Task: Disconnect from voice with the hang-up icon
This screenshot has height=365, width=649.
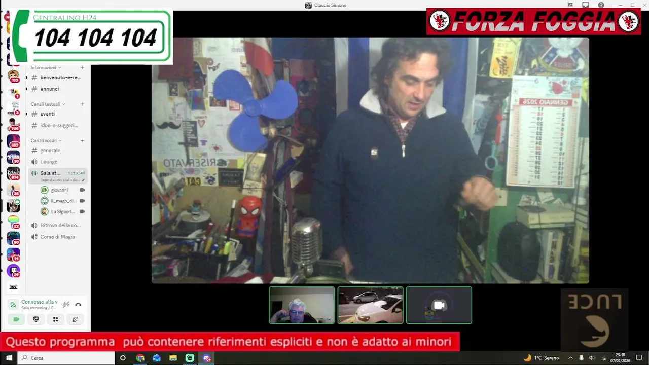Action: pyautogui.click(x=78, y=305)
